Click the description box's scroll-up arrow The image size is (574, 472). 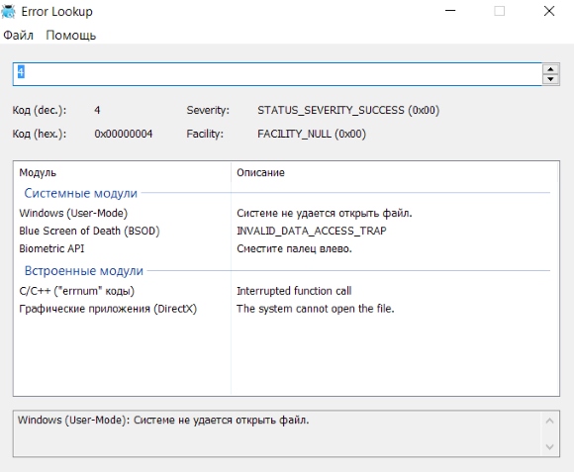point(549,421)
